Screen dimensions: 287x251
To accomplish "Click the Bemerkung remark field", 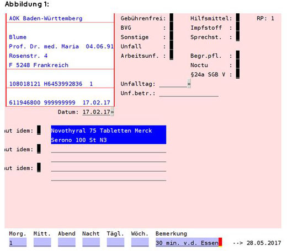I will pos(189,242).
